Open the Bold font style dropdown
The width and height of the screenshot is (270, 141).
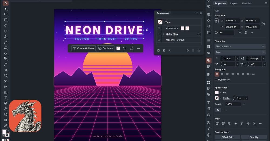pyautogui.click(x=240, y=52)
